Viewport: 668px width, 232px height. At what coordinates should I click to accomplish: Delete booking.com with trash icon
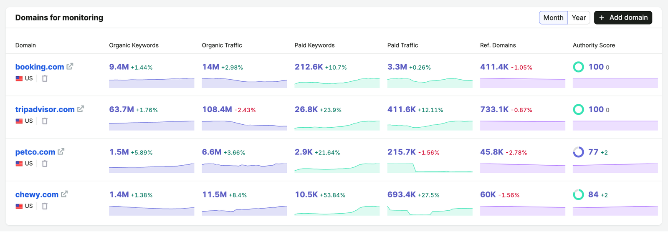coord(45,78)
